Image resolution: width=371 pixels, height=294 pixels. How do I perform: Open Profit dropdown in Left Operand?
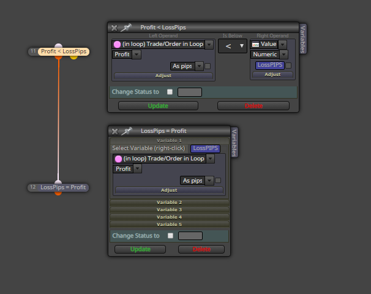click(x=137, y=55)
